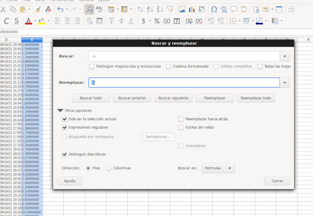This screenshot has width=313, height=216.
Task: Enable Estilos de celda checkbox
Action: pos(181,127)
